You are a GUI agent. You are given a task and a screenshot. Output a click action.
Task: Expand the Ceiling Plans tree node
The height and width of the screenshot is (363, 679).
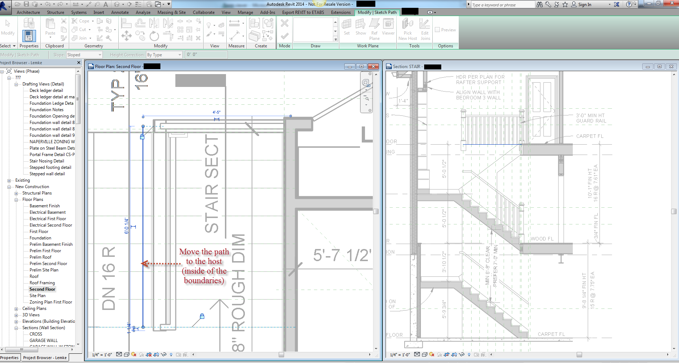point(16,309)
